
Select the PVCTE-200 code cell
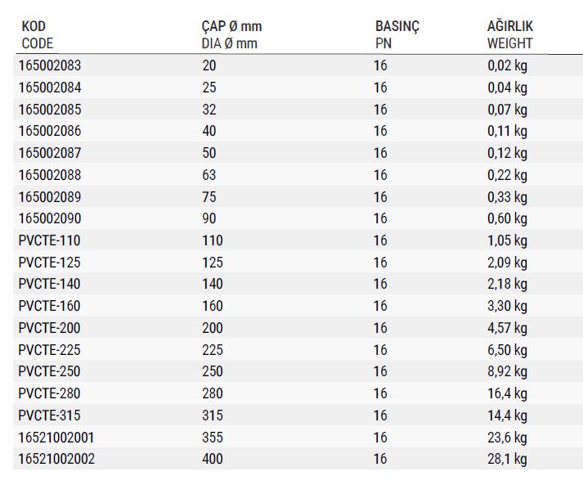[x=49, y=328]
